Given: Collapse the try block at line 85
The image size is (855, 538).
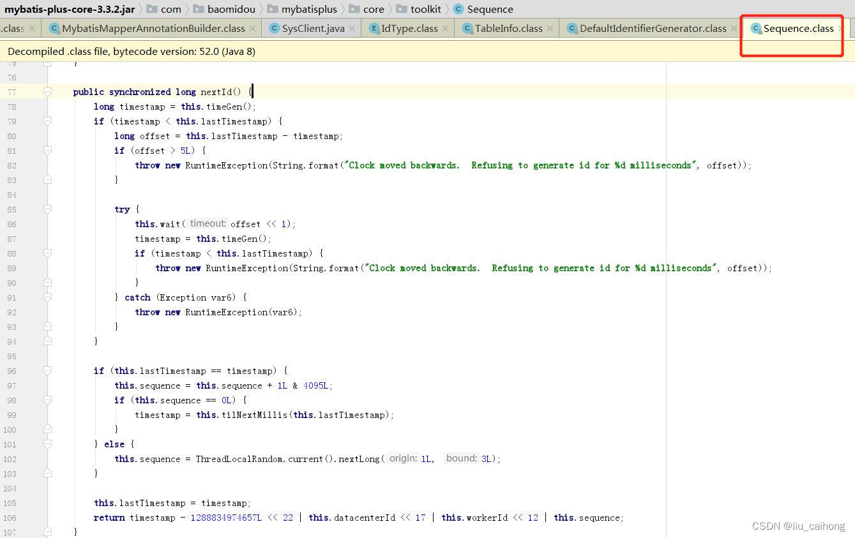Looking at the screenshot, I should pyautogui.click(x=47, y=209).
